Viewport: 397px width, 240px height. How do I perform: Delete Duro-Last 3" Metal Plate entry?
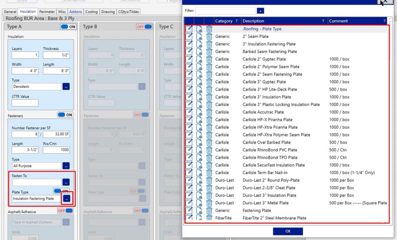[x=209, y=203]
